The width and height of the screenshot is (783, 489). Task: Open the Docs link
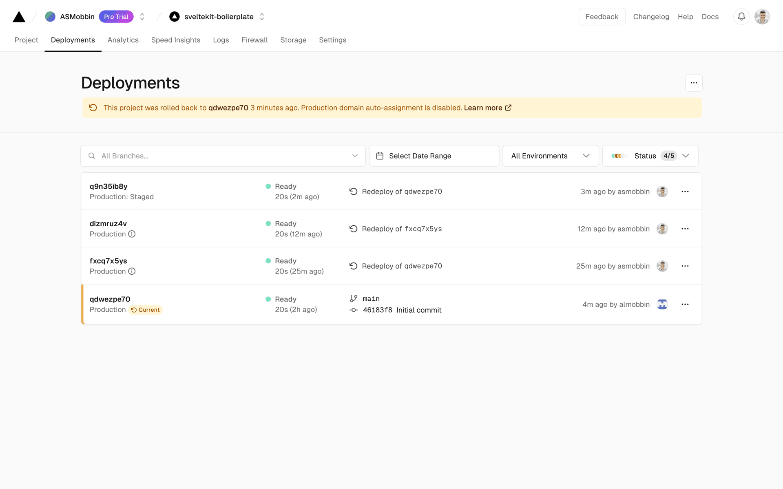click(x=710, y=17)
